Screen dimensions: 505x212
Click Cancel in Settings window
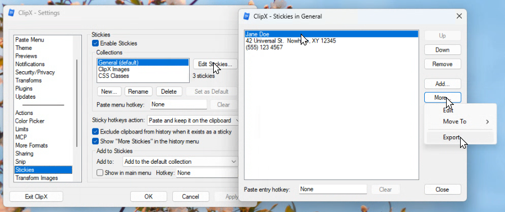click(x=191, y=196)
